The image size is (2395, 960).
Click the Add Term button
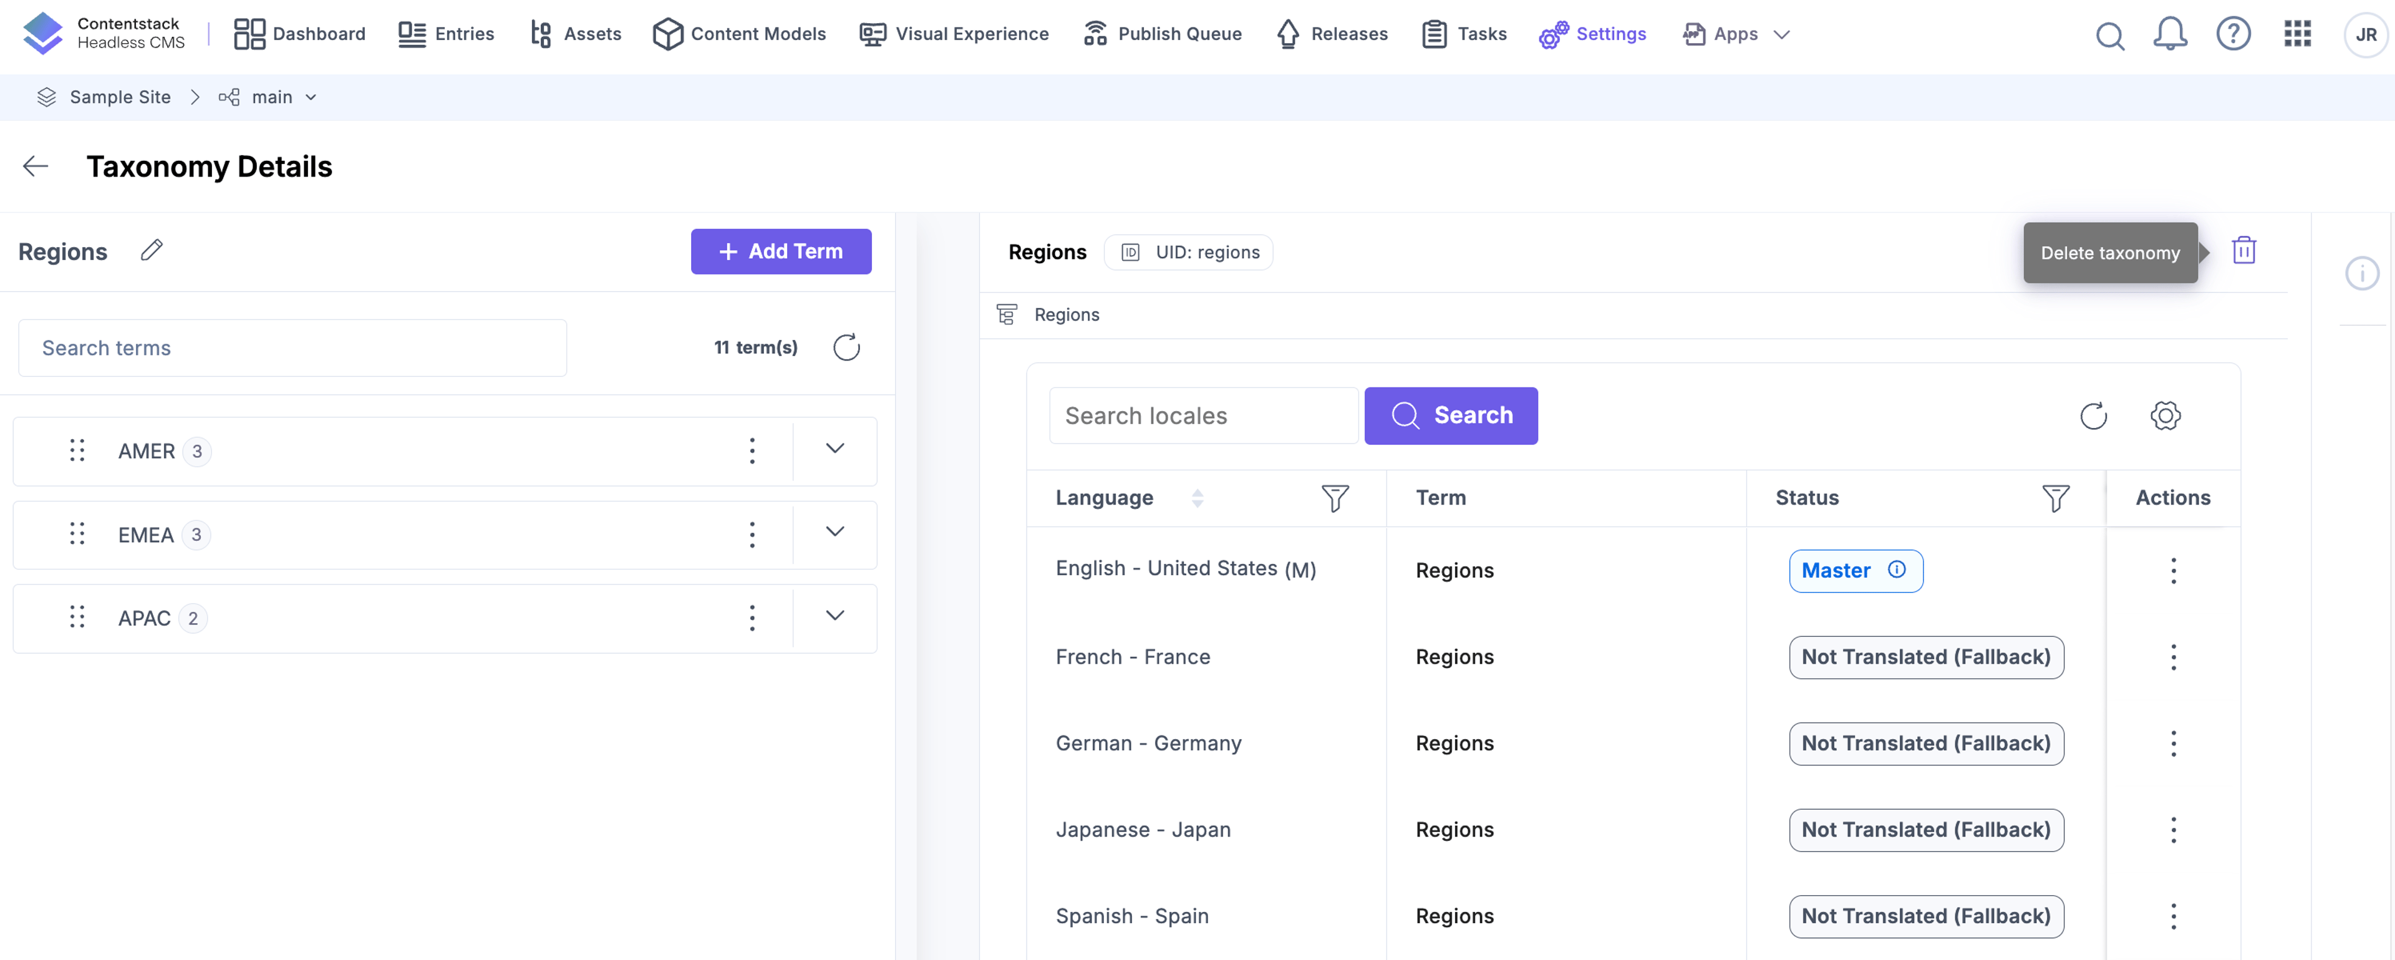point(780,251)
